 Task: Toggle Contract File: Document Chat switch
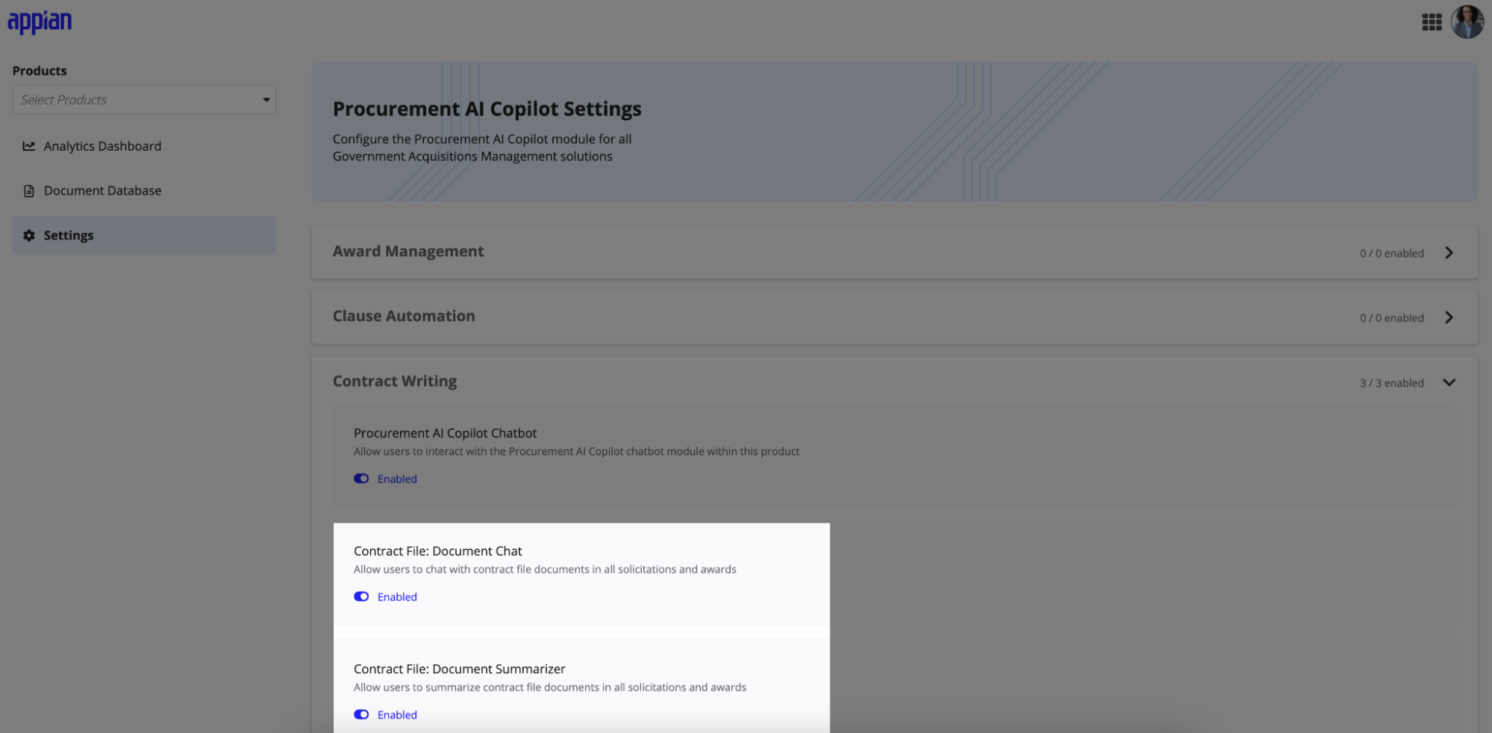(x=361, y=596)
